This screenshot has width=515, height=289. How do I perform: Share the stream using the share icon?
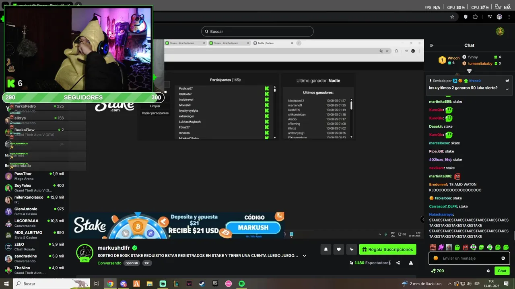point(398,263)
